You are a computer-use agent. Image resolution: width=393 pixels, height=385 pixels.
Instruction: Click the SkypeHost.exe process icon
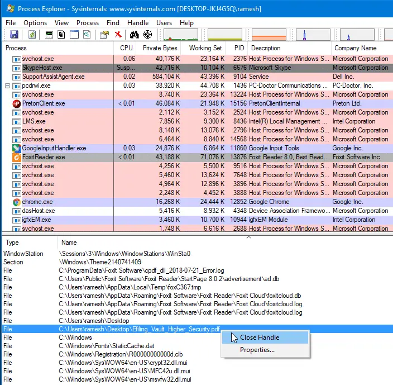pyautogui.click(x=17, y=68)
